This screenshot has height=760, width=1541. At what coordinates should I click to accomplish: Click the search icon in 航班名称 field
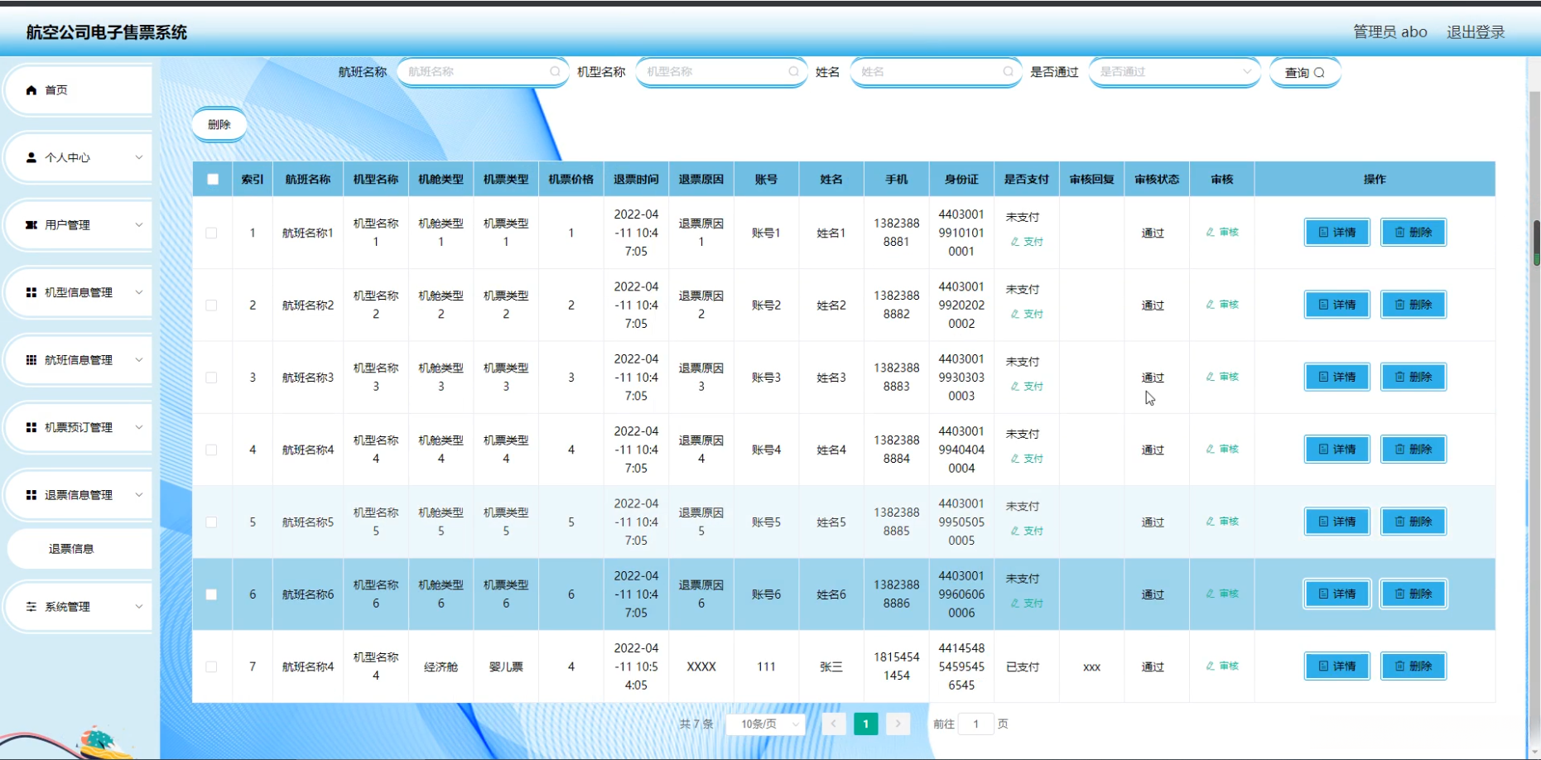point(555,72)
